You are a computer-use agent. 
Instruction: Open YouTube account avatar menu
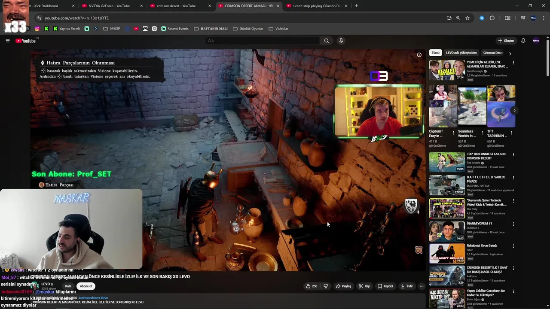coord(536,41)
